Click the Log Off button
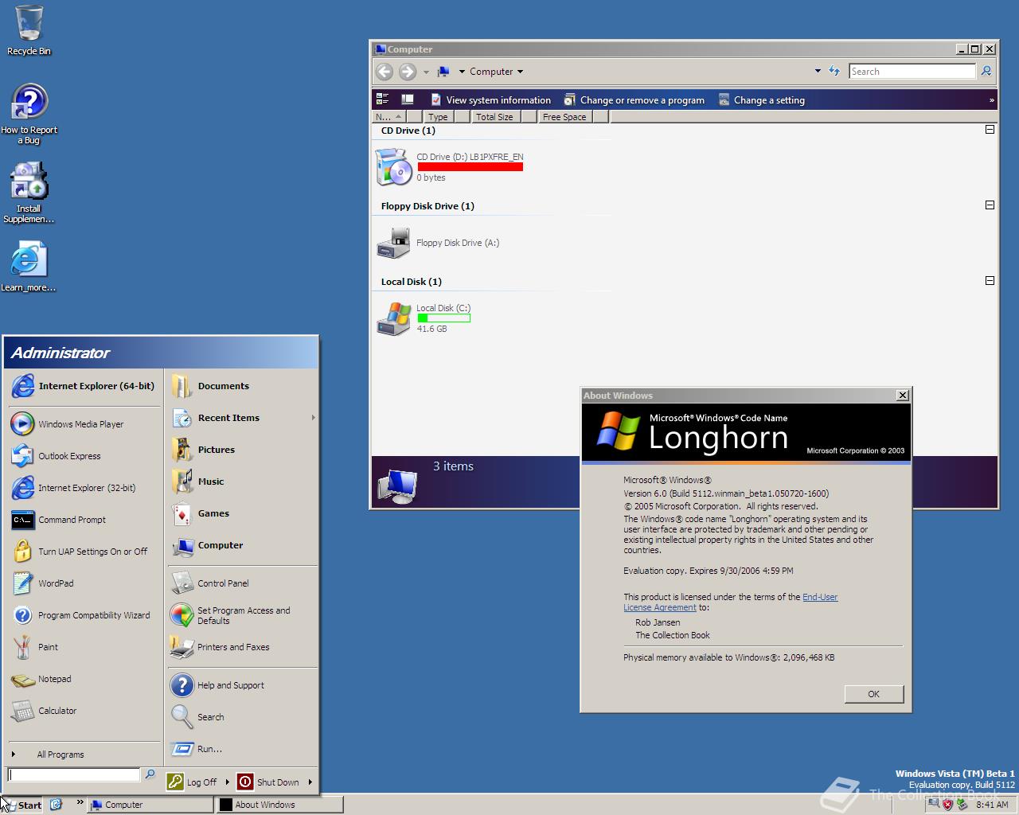This screenshot has width=1019, height=815. (x=192, y=782)
